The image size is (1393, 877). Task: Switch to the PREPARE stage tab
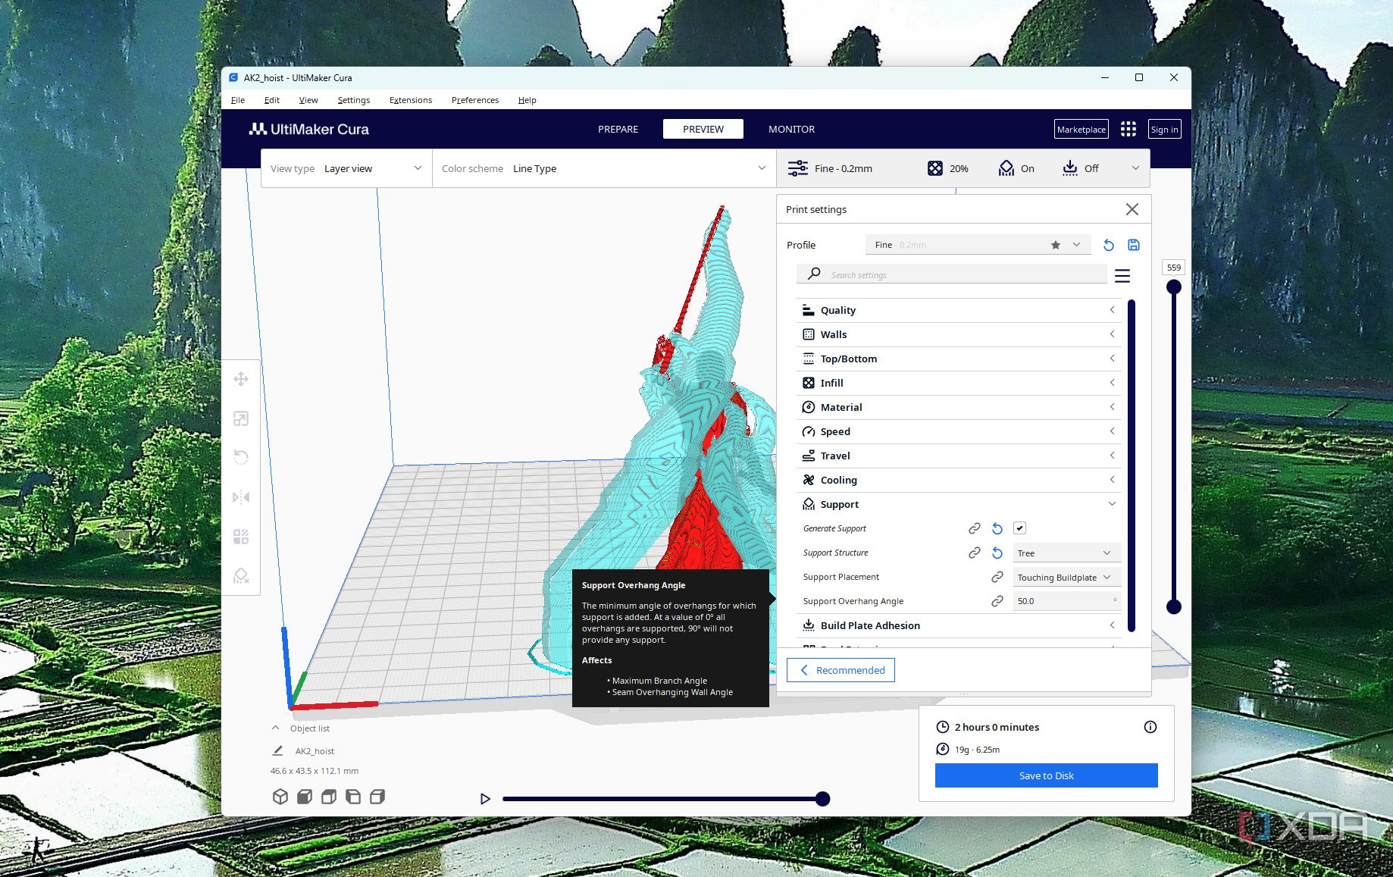[618, 129]
